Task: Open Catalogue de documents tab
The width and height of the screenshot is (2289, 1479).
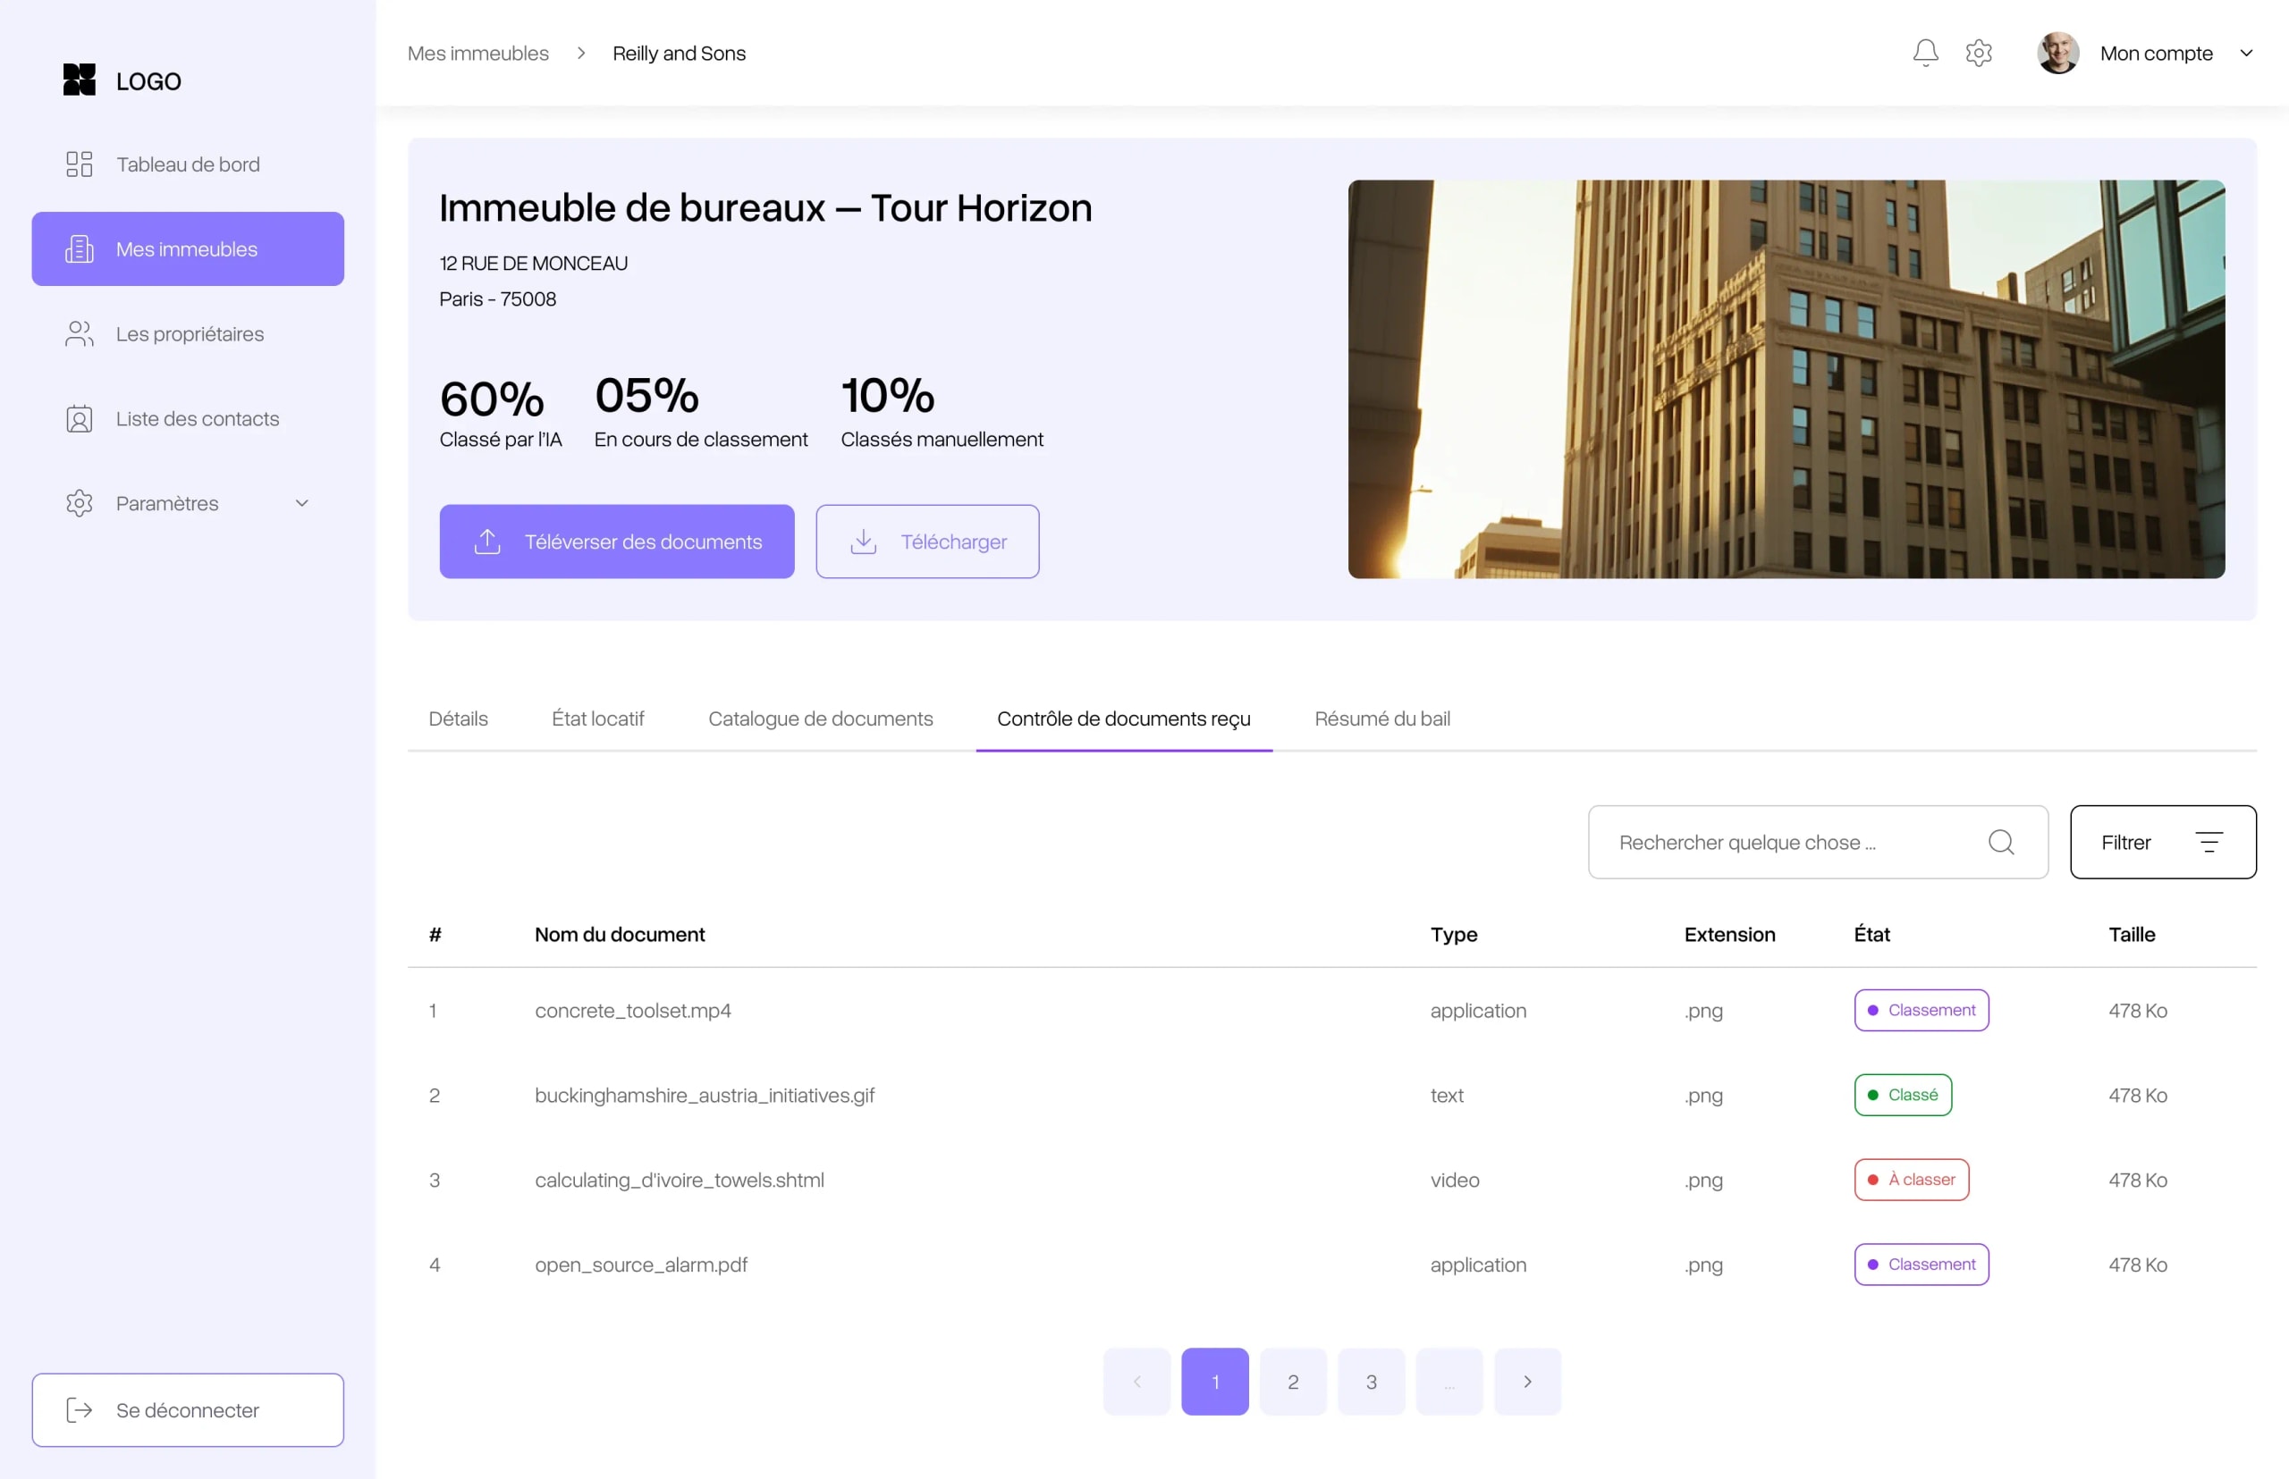Action: pos(820,718)
